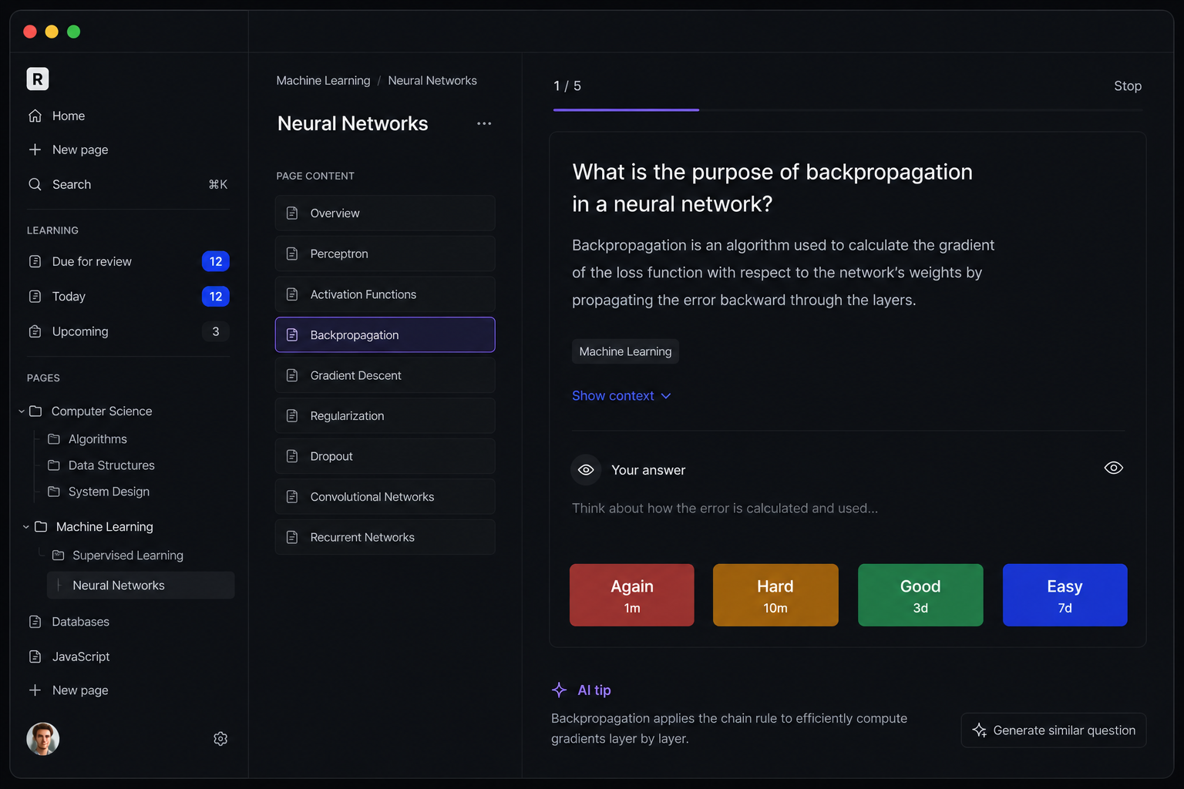Open the Convolutional Networks section

pos(385,497)
